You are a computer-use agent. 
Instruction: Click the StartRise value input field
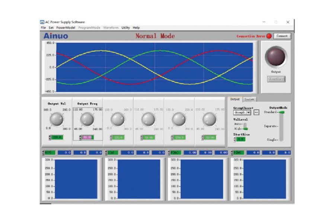(x=241, y=139)
